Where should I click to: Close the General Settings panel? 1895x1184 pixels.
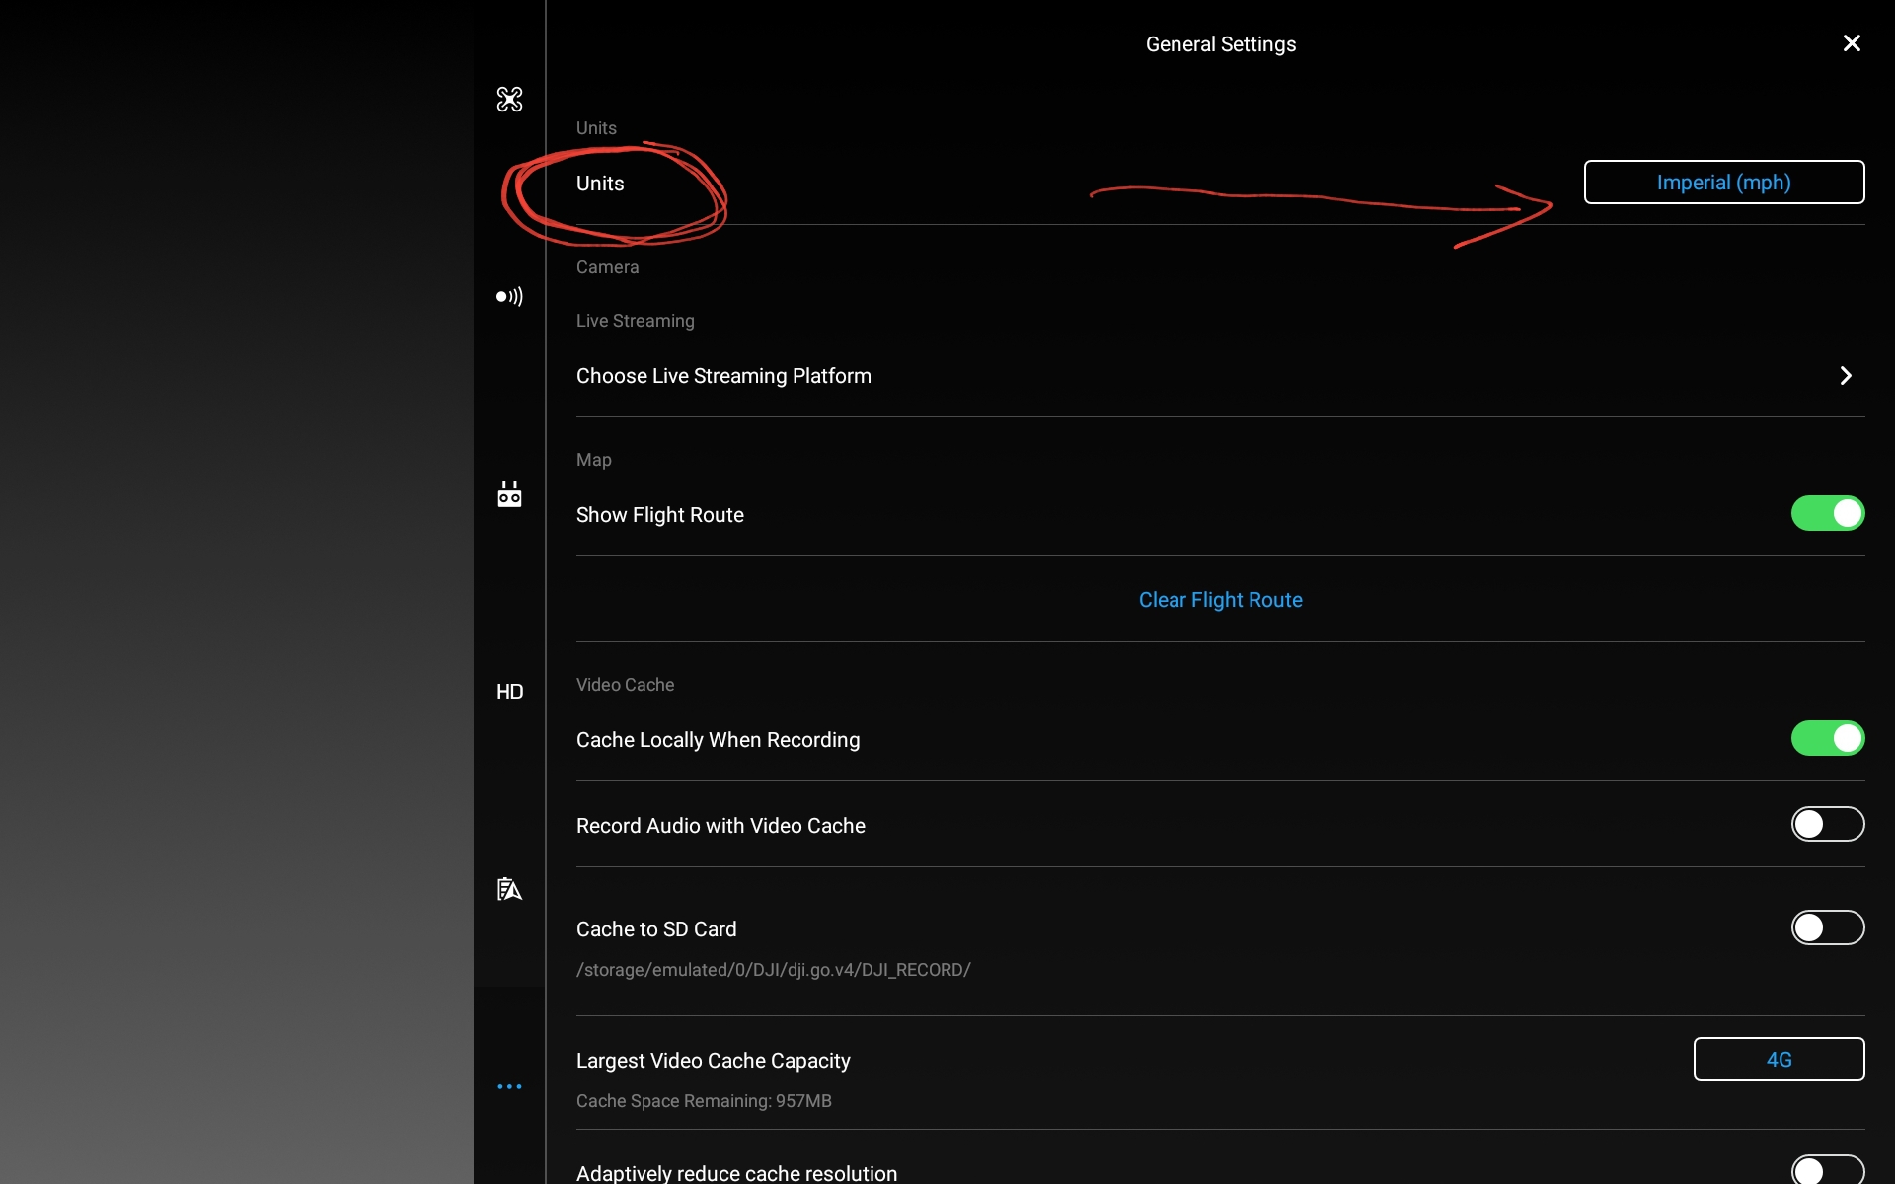(1852, 43)
